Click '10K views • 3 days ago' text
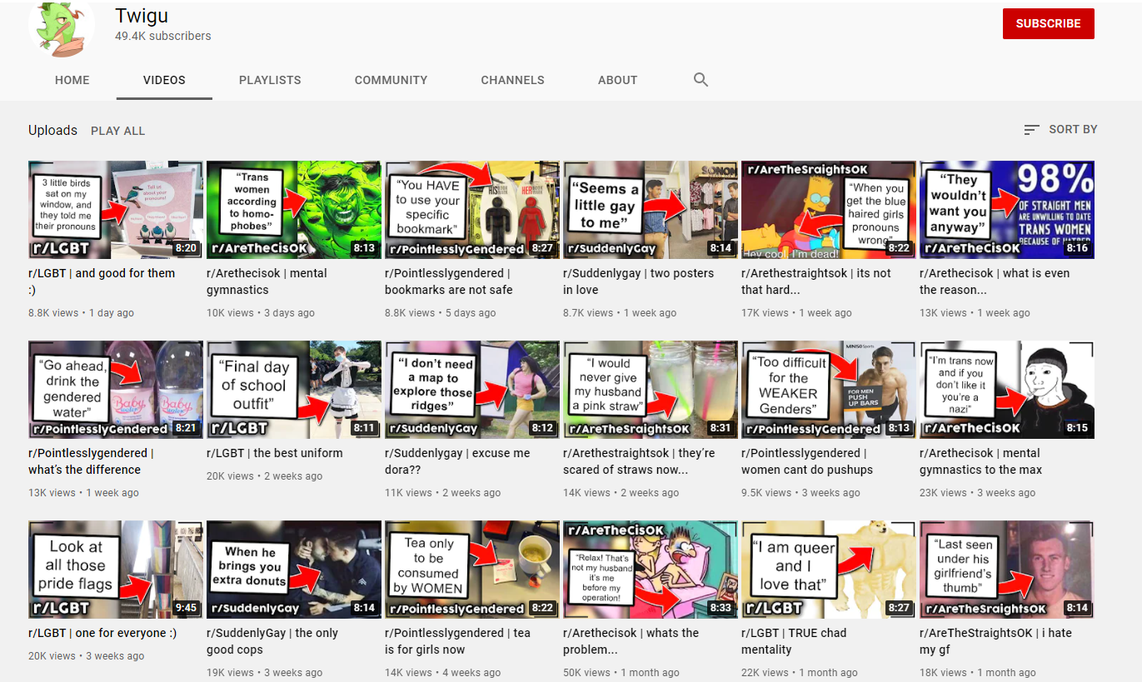This screenshot has width=1142, height=682. 261,313
